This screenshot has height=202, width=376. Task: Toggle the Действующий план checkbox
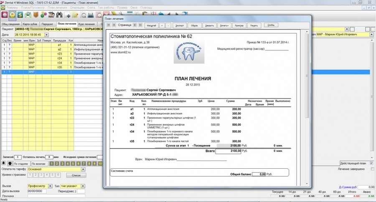pos(371,163)
